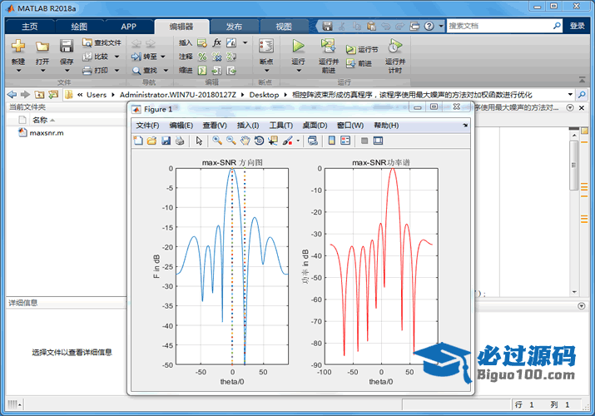The height and width of the screenshot is (416, 595).
Task: Toggle the Insert Legend tool in Figure toolbar
Action: [345, 141]
